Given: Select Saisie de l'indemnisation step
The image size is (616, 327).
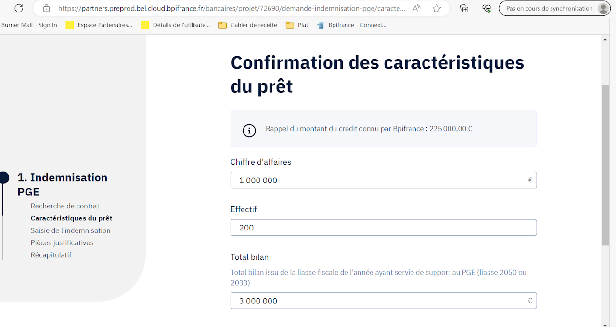Looking at the screenshot, I should pos(70,230).
